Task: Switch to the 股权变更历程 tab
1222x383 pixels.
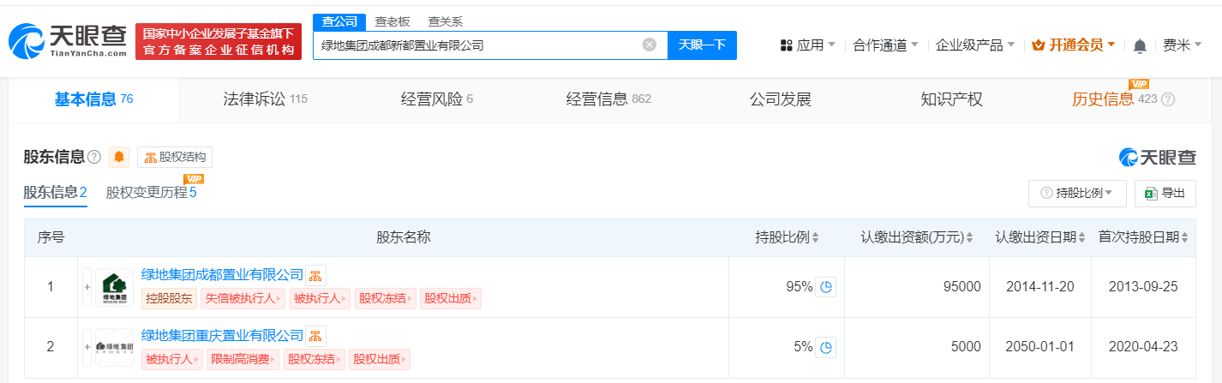Action: 151,193
